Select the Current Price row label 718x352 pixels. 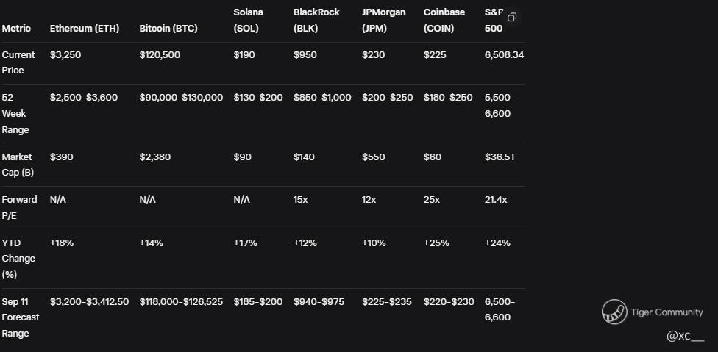(18, 62)
